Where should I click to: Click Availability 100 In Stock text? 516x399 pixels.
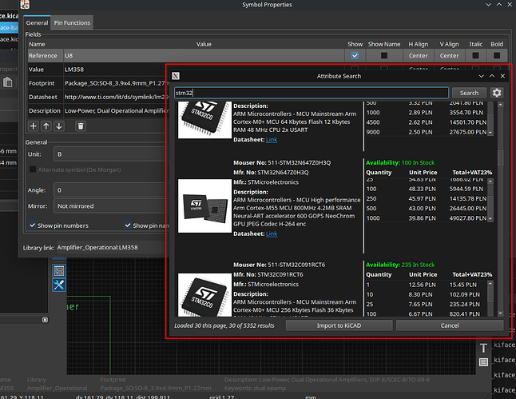click(x=400, y=162)
